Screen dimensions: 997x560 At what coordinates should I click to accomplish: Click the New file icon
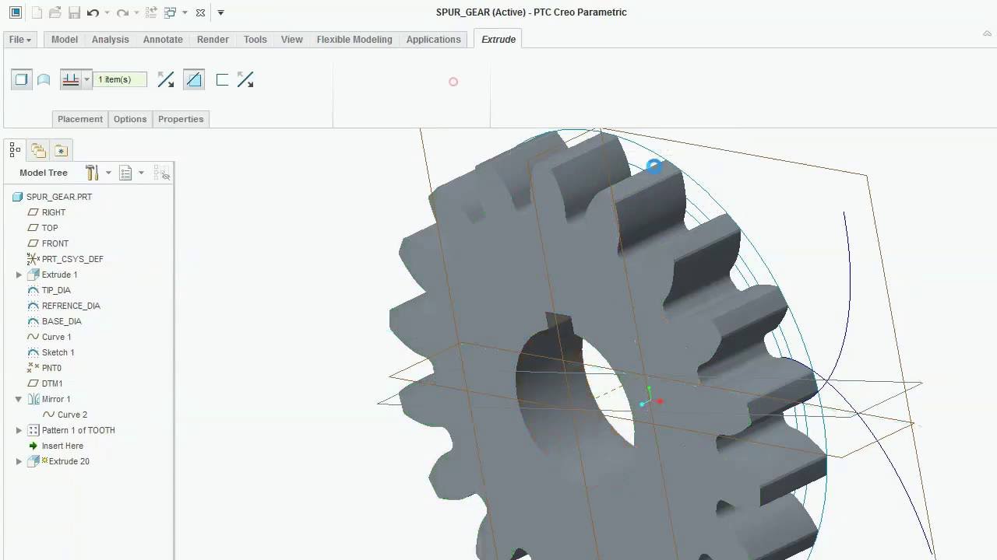point(37,12)
